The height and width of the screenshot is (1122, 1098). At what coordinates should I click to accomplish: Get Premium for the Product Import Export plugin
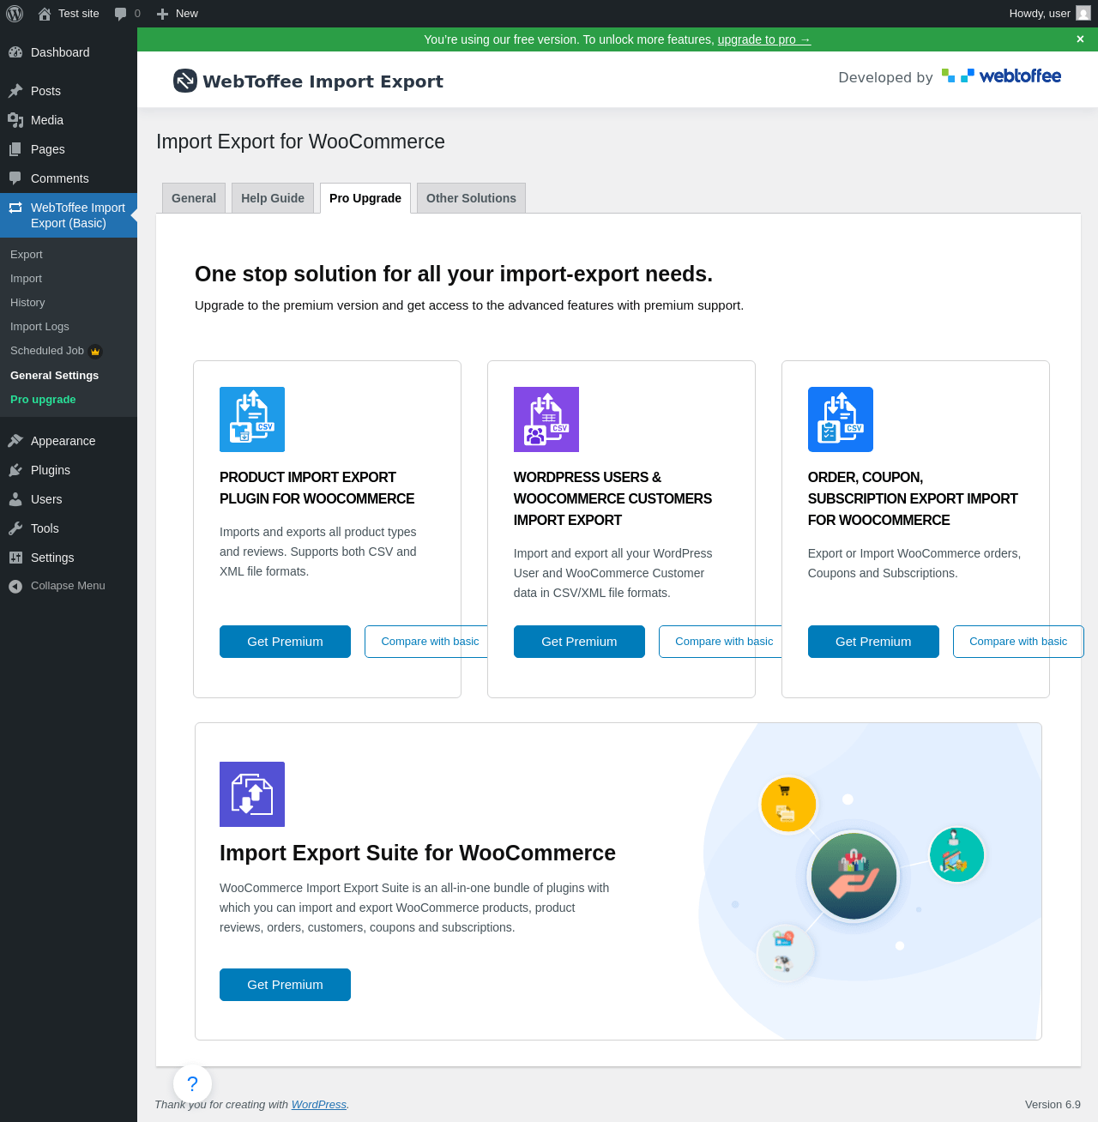[x=285, y=642]
